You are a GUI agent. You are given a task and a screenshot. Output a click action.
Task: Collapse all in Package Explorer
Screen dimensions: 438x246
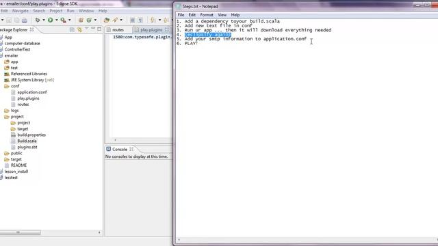tap(72, 29)
